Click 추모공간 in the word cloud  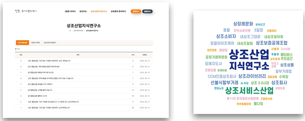pyautogui.click(x=287, y=59)
